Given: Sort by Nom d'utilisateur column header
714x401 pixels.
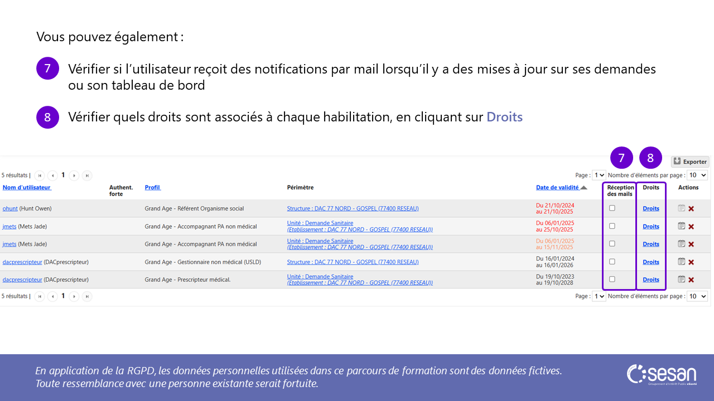Looking at the screenshot, I should point(27,188).
